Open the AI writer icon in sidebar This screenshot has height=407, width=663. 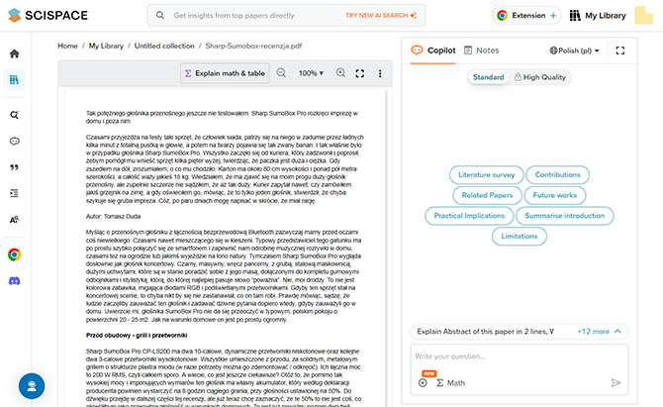click(x=15, y=220)
